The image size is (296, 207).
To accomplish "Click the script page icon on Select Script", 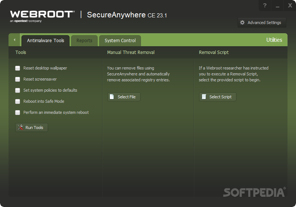I will tap(204, 97).
